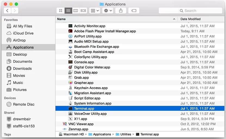The image size is (226, 139).
Task: Open the gear action menu
Action: [108, 11]
